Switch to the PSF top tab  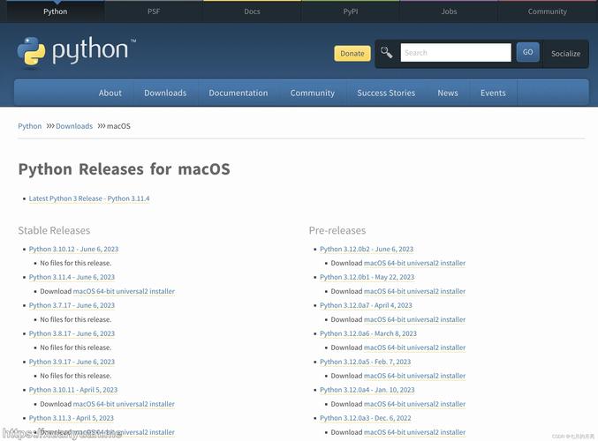154,11
